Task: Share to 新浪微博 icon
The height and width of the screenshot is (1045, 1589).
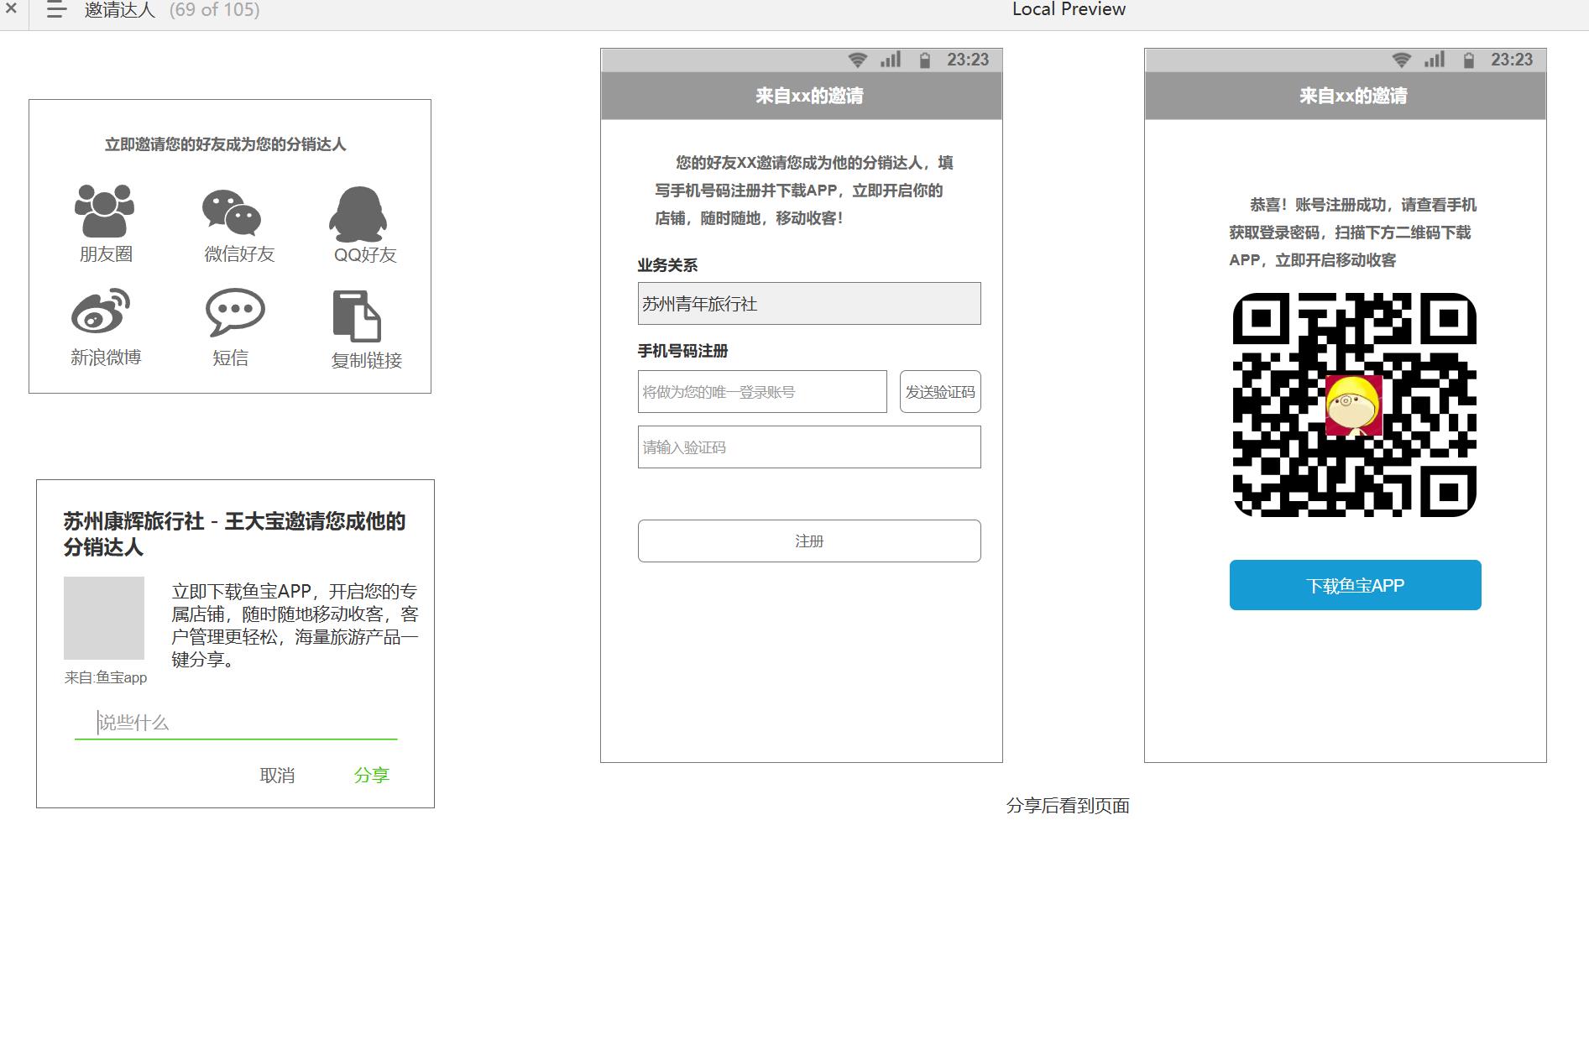Action: pyautogui.click(x=101, y=311)
